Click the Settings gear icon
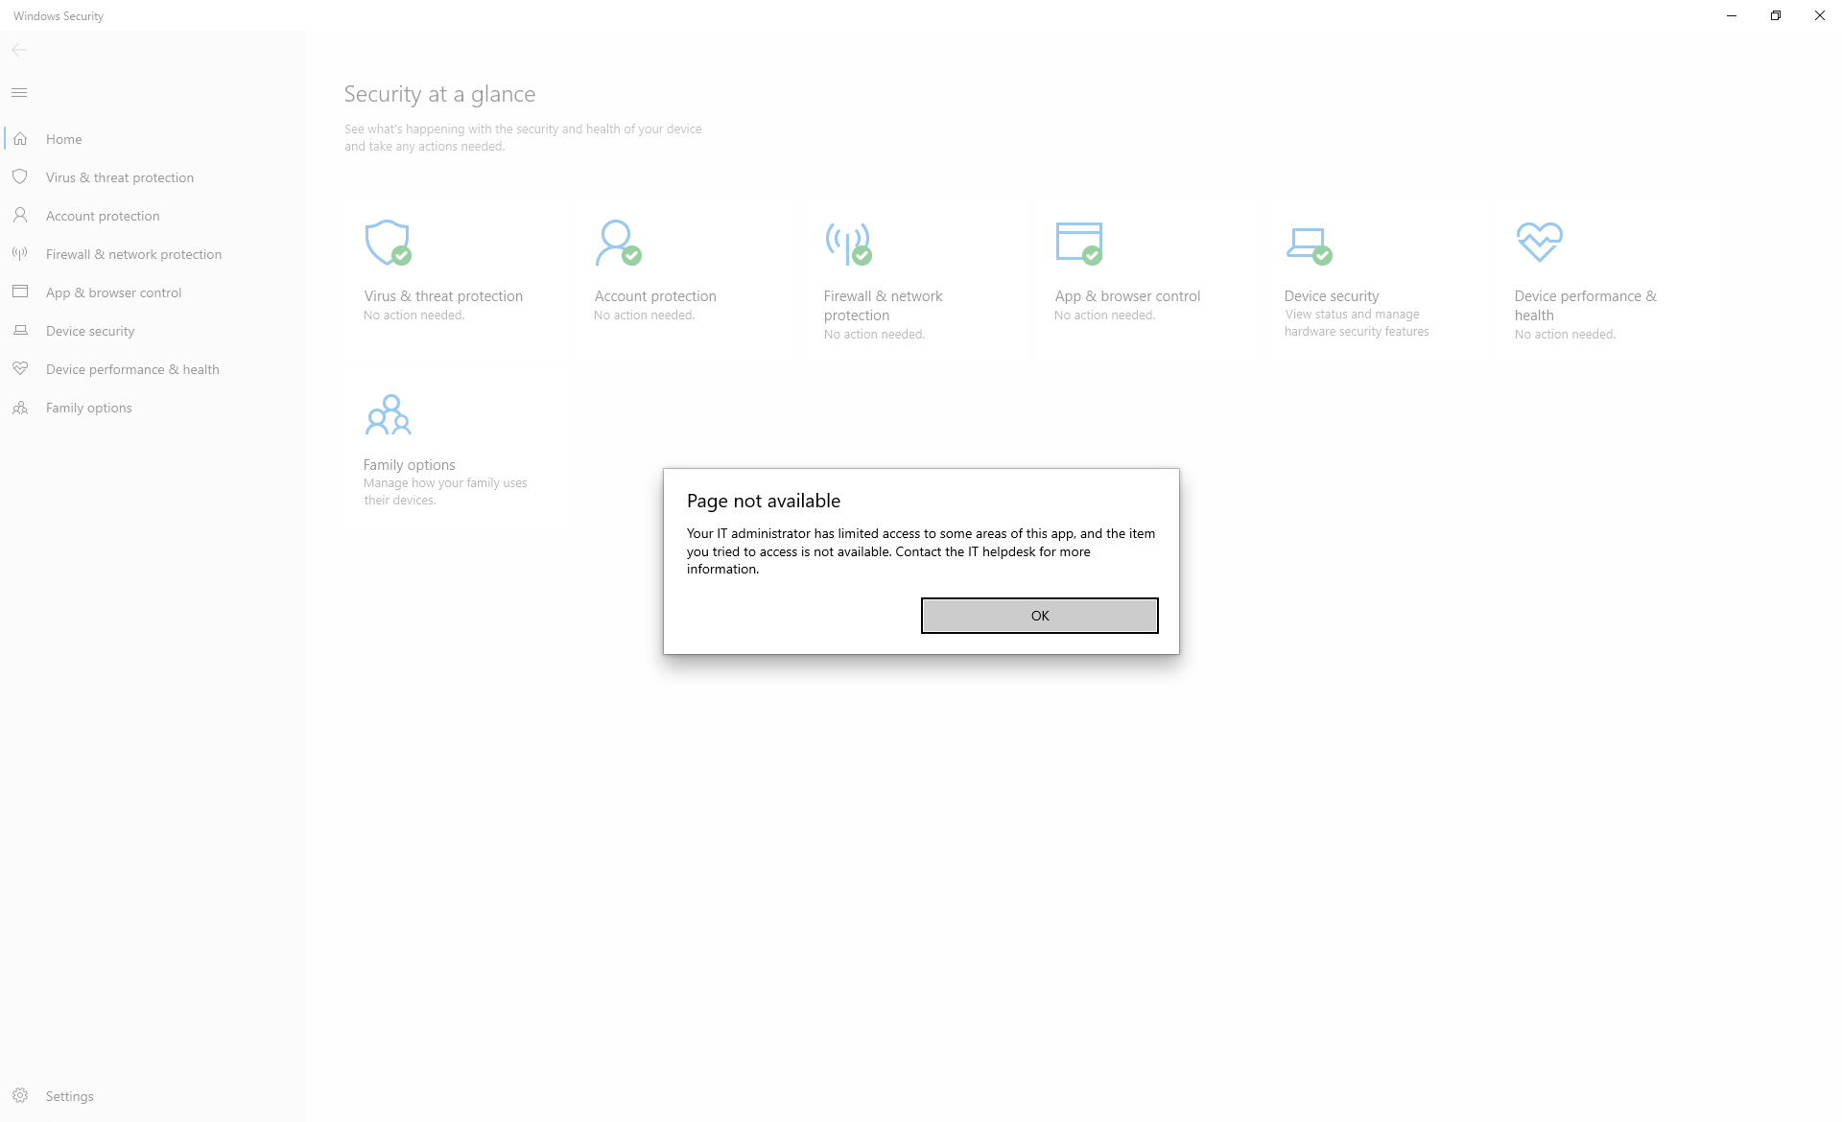This screenshot has height=1122, width=1842. coord(20,1096)
